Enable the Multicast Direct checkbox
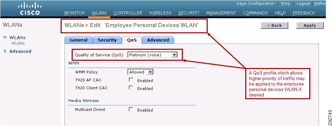This screenshot has height=126, width=332. (131, 109)
